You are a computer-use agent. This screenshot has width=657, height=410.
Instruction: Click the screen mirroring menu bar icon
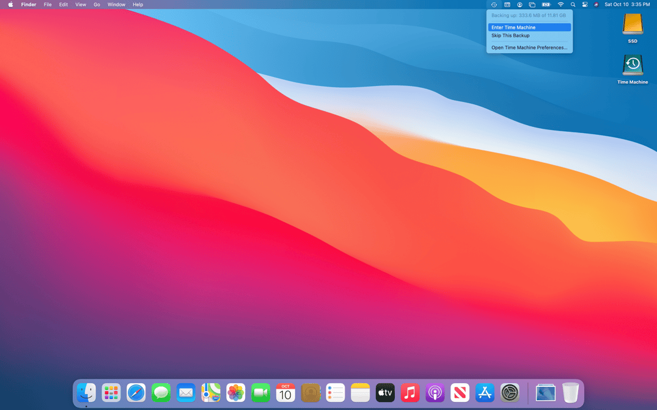(532, 5)
